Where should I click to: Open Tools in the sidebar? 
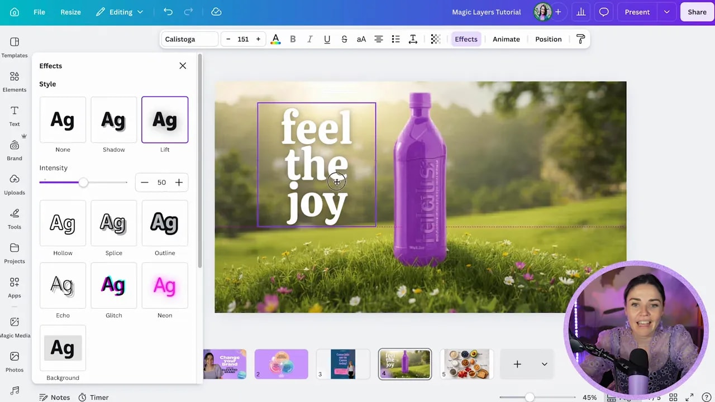click(15, 219)
